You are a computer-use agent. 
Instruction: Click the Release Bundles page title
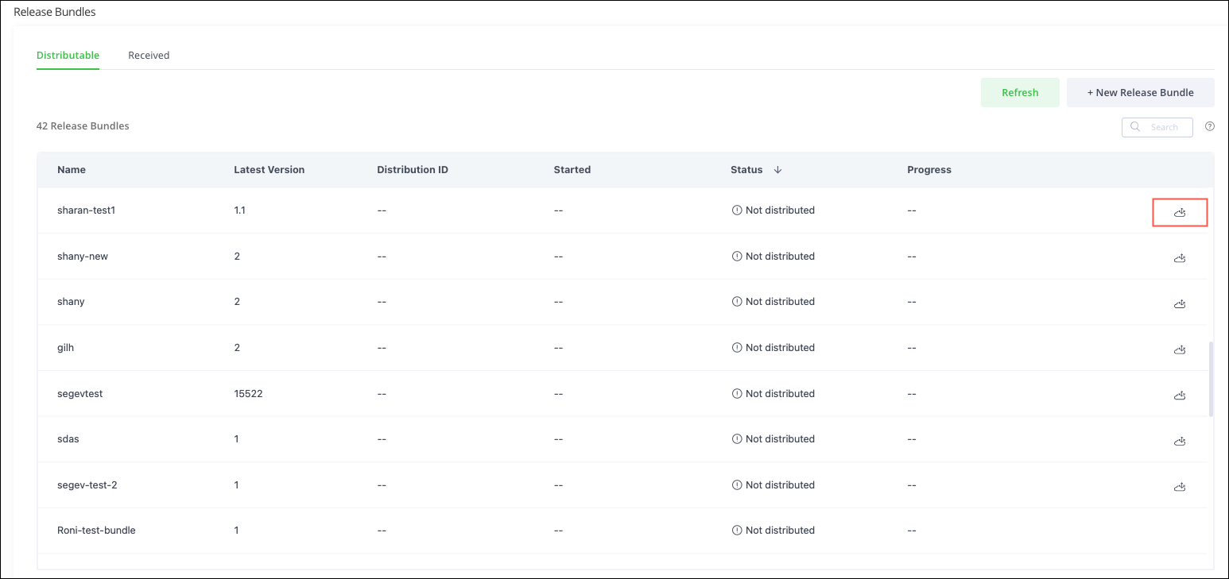55,12
